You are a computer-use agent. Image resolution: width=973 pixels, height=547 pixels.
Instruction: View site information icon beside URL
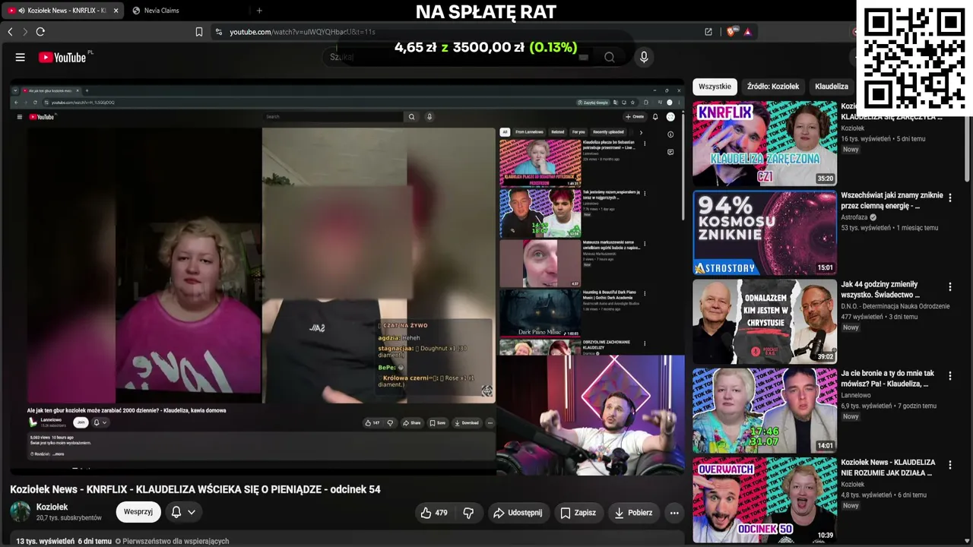(x=219, y=32)
